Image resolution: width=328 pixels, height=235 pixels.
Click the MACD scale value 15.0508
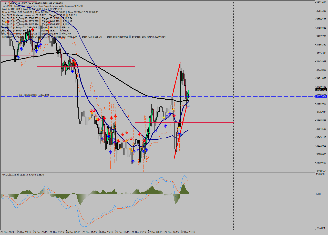point(320,174)
